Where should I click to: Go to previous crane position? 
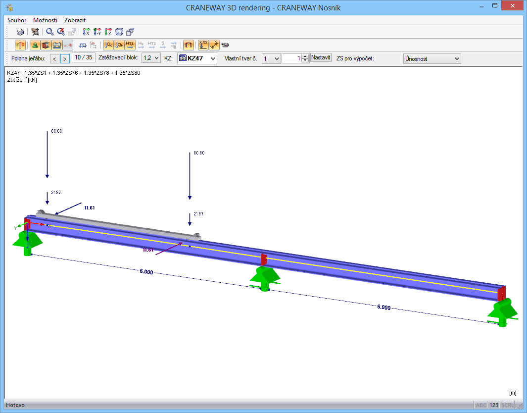[x=54, y=59]
